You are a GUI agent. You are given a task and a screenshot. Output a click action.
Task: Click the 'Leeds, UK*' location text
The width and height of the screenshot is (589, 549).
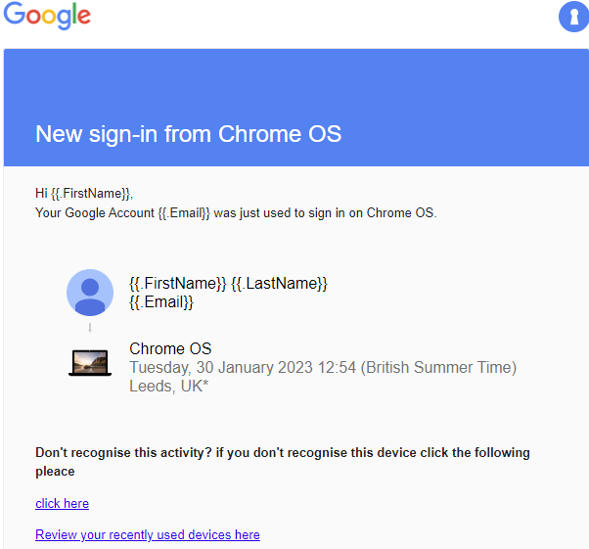click(x=168, y=386)
